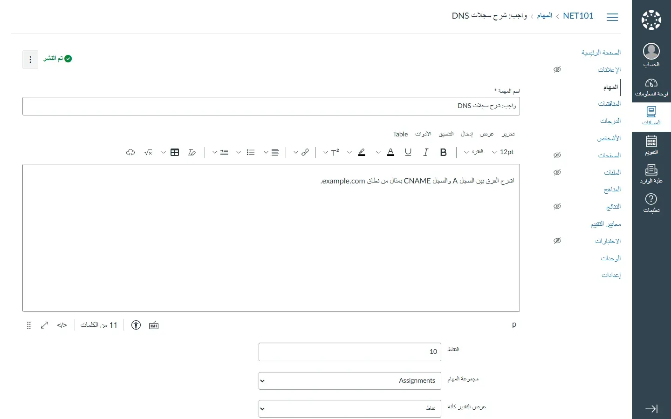This screenshot has height=419, width=671.
Task: Insert a link using the chain icon
Action: [305, 152]
